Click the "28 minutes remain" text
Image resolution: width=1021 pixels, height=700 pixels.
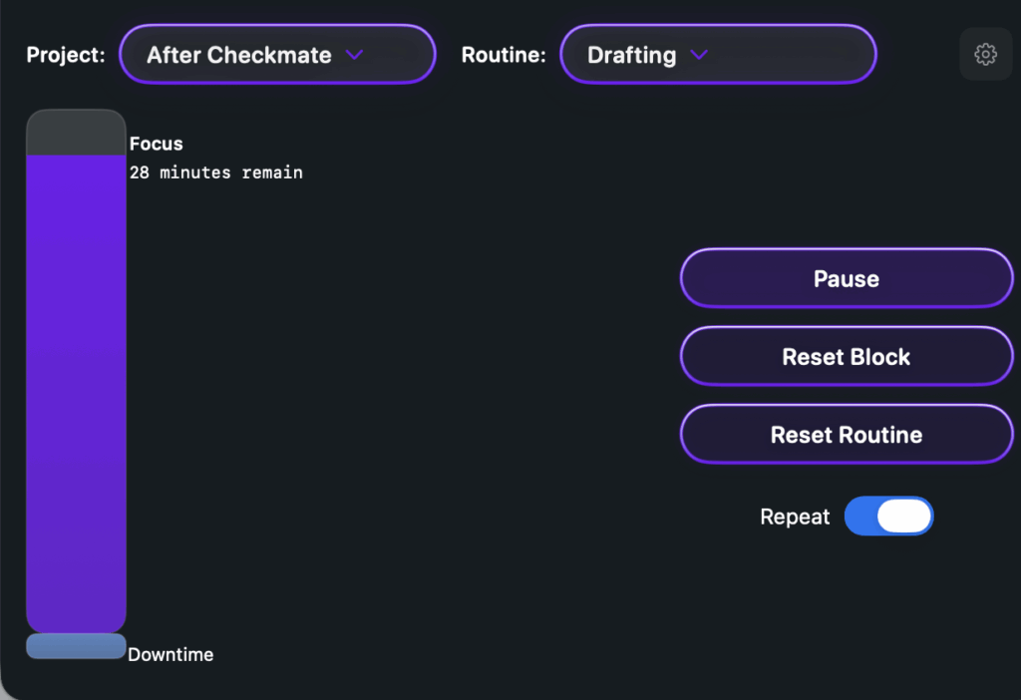pyautogui.click(x=216, y=173)
